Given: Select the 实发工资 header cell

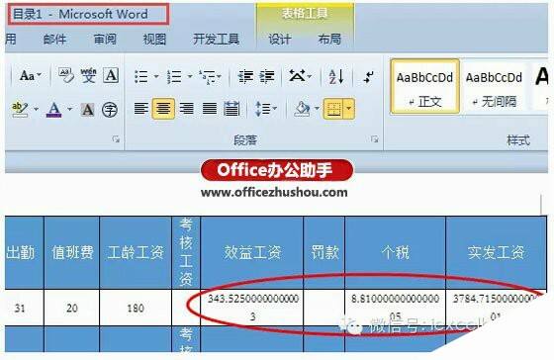Looking at the screenshot, I should (x=496, y=252).
